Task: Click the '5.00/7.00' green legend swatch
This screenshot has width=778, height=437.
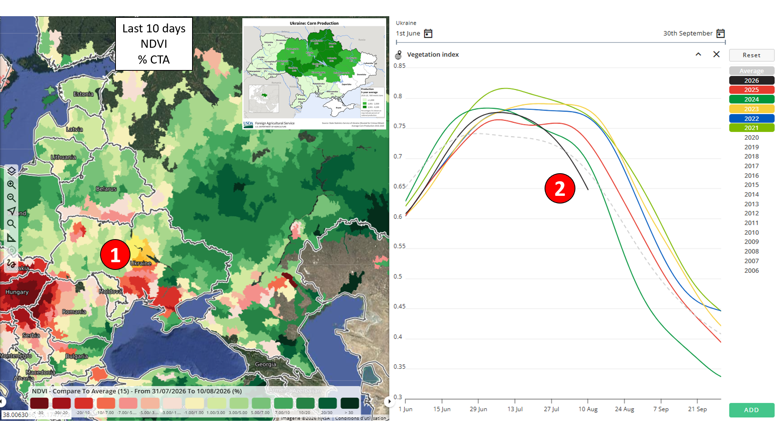Action: pos(261,403)
